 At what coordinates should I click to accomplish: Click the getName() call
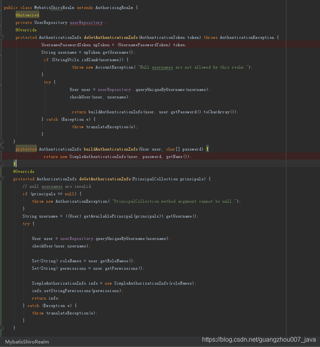[x=178, y=157]
